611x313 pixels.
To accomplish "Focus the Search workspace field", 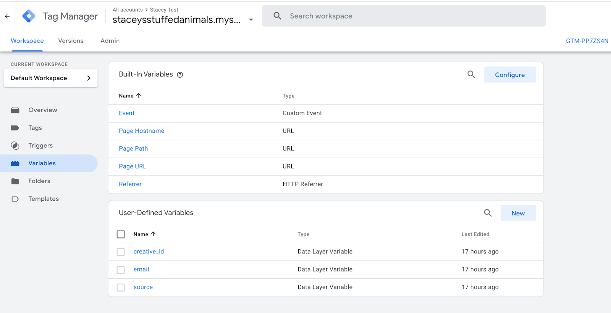I will (404, 16).
